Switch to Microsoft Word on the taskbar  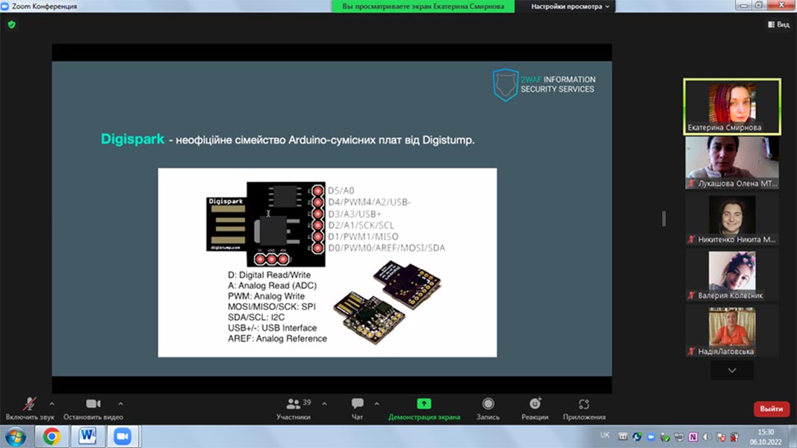pos(87,436)
